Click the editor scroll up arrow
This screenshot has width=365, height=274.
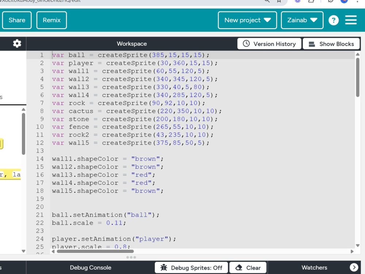pos(358,55)
